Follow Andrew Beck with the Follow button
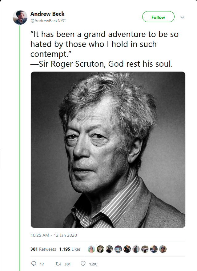 (158, 17)
